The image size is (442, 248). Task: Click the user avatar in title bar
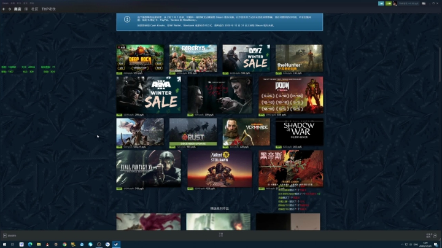[x=395, y=4]
